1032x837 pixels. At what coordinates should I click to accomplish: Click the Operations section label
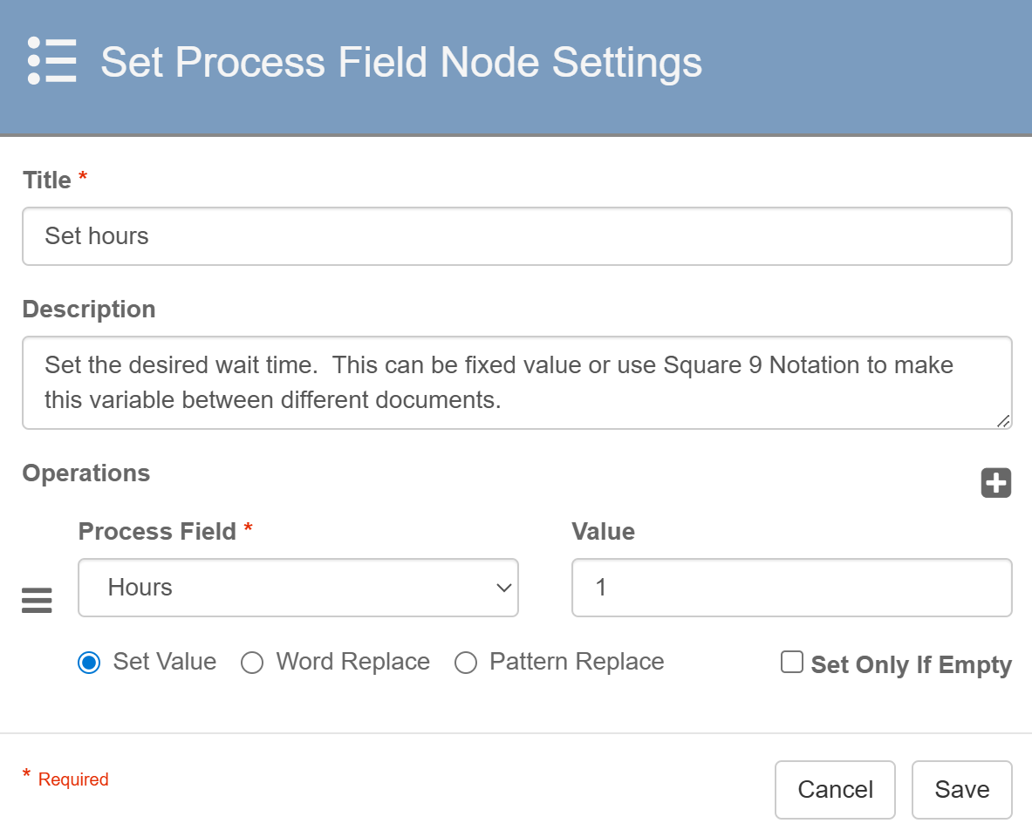(x=86, y=473)
